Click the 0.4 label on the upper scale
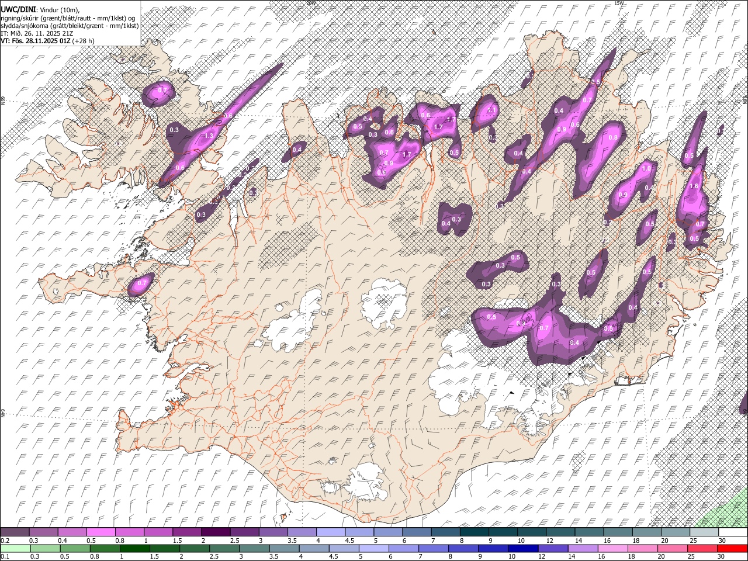Image resolution: width=748 pixels, height=561 pixels. [x=62, y=541]
